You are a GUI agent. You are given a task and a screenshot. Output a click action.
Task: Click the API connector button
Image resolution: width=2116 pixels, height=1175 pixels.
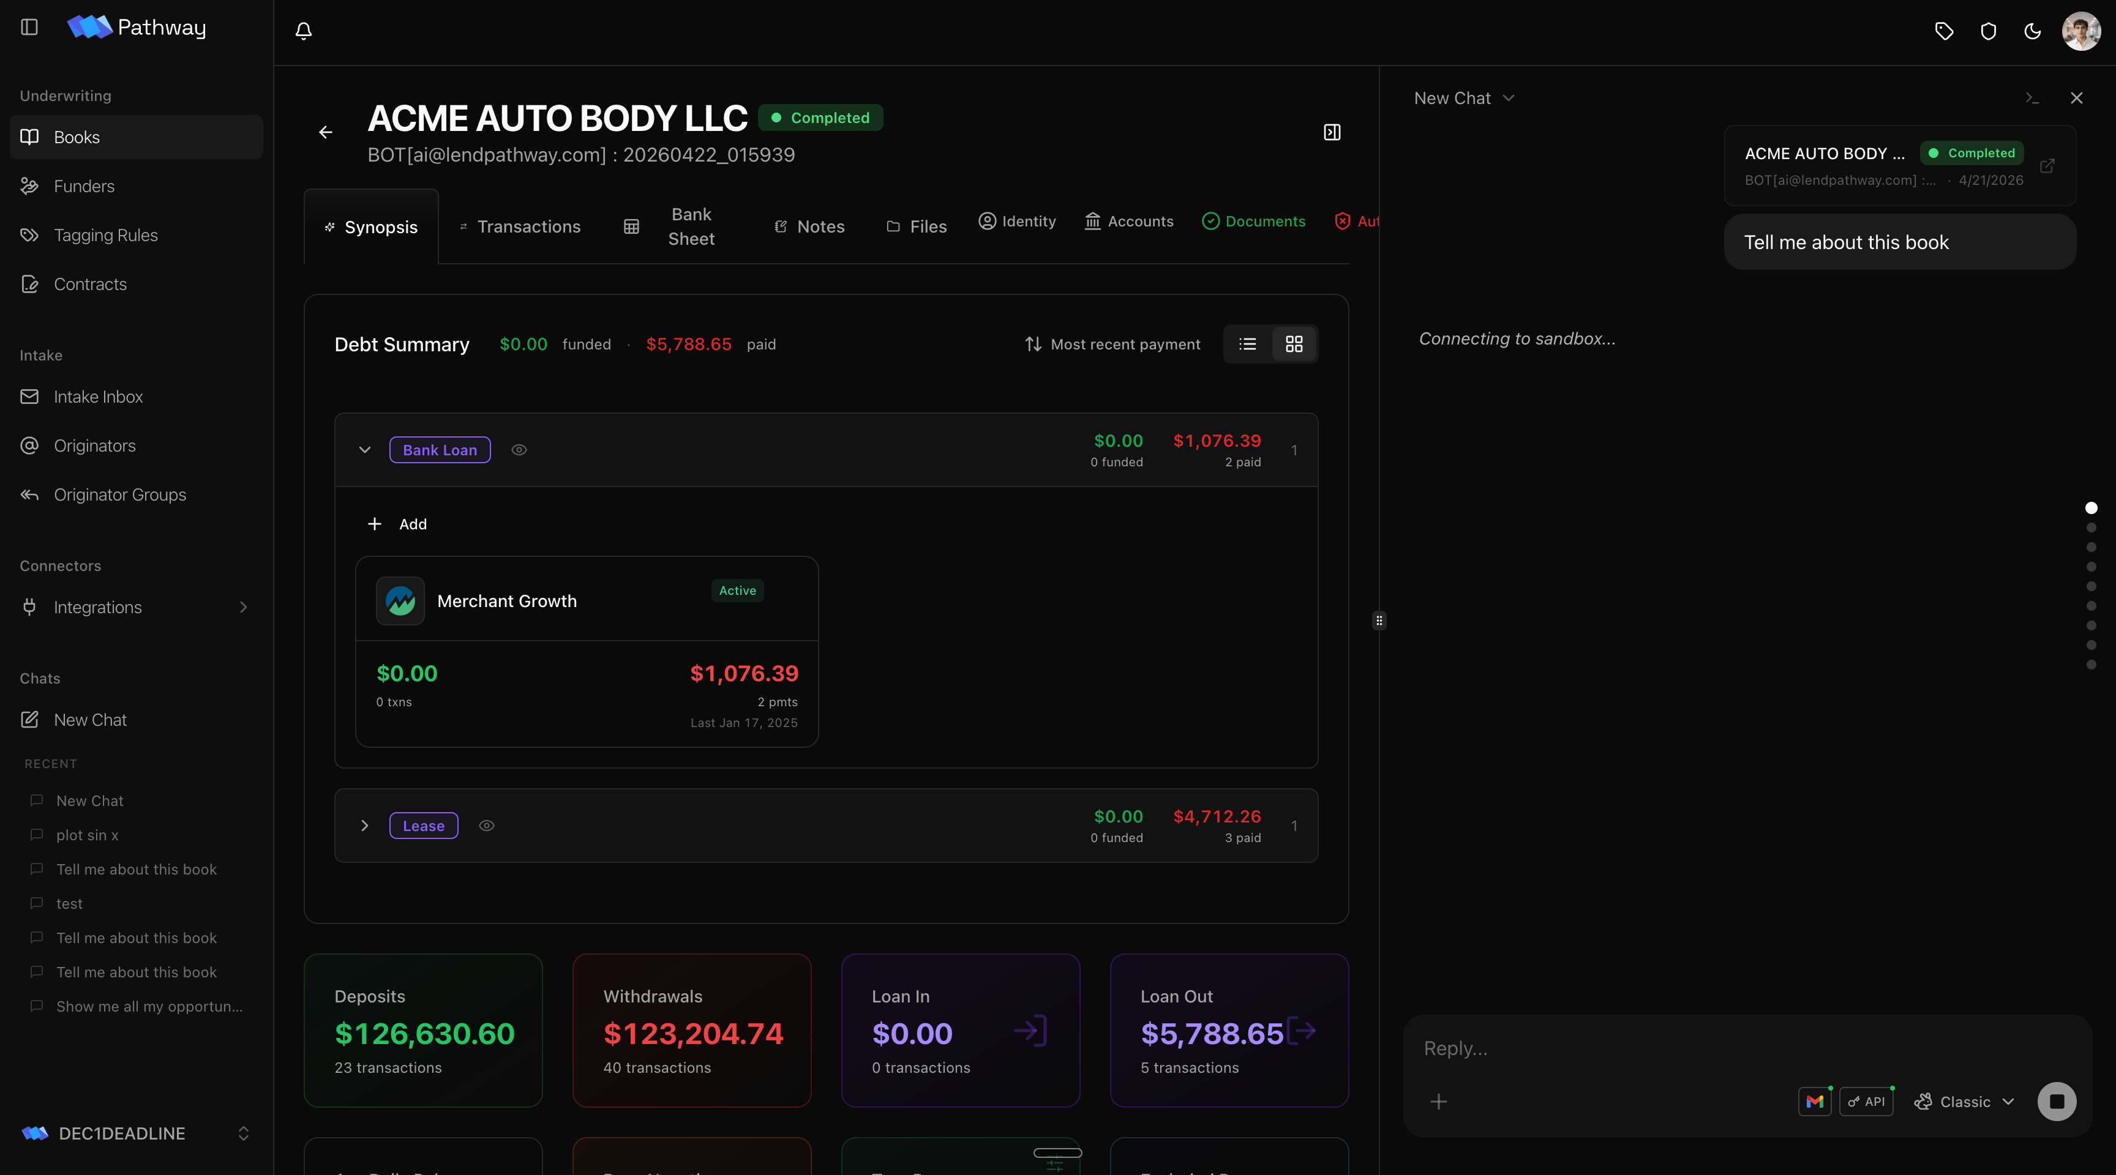click(x=1866, y=1101)
